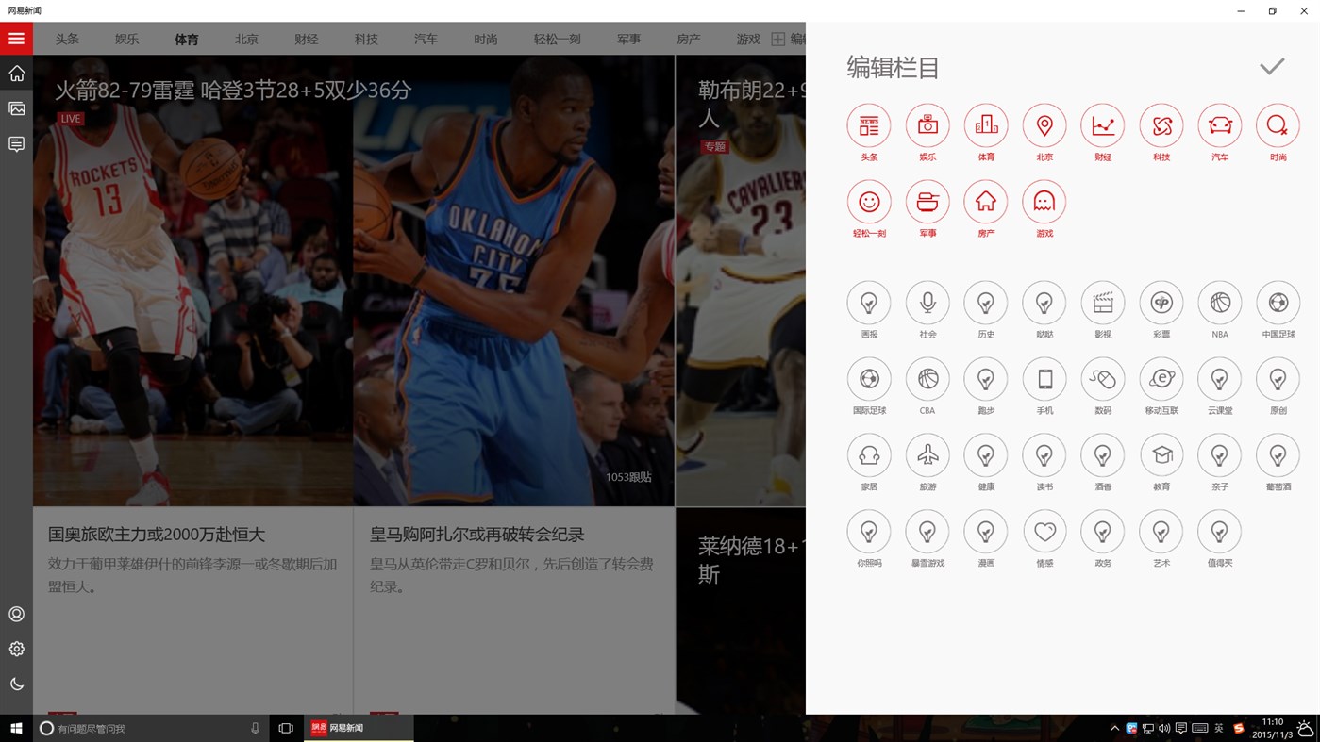Screen dimensions: 1320x742
Task: Click the 旅游 travel channel icon
Action: coord(927,455)
